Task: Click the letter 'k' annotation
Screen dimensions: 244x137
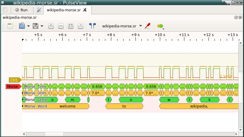Action: (x=210, y=99)
